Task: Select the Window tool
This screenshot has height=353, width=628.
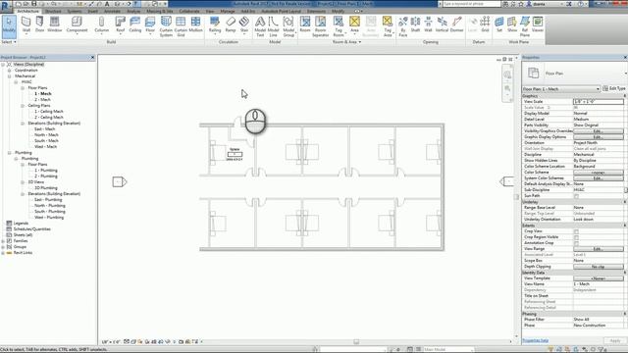Action: pos(55,25)
